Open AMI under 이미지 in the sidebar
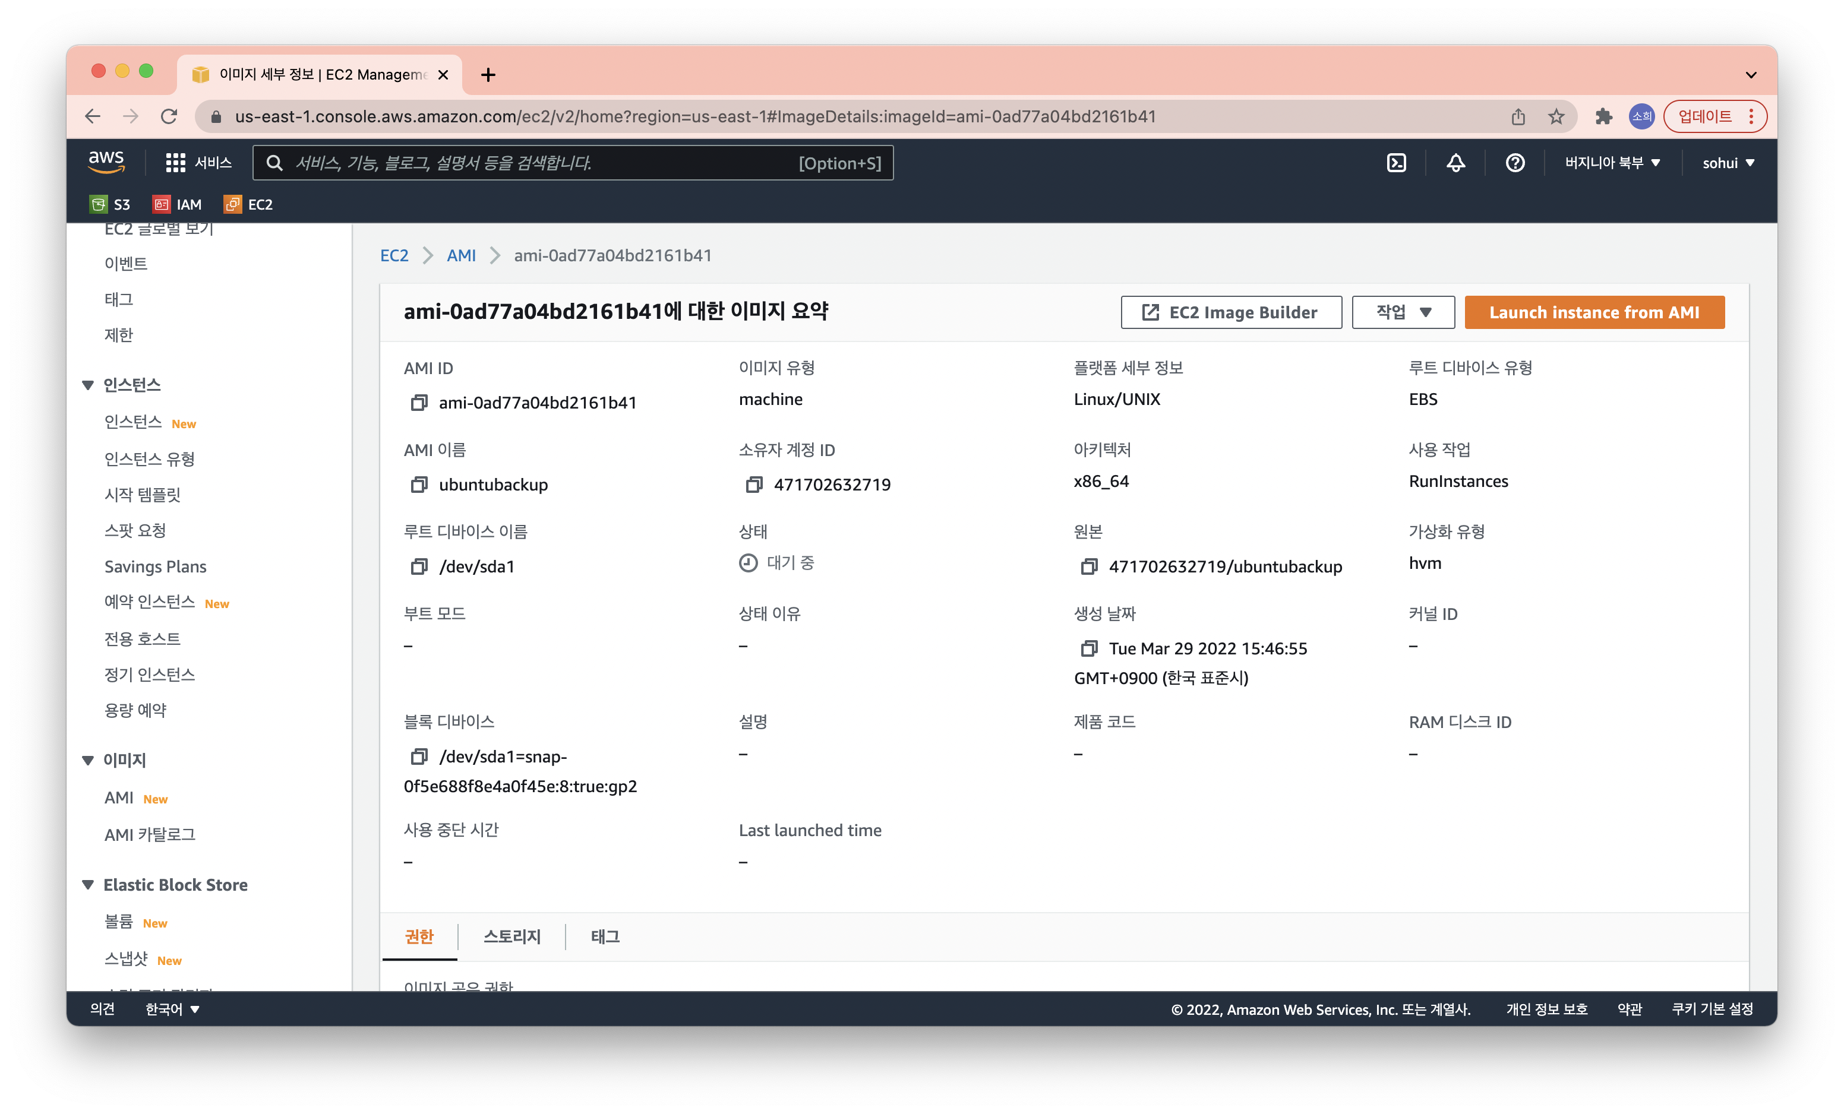 (119, 797)
